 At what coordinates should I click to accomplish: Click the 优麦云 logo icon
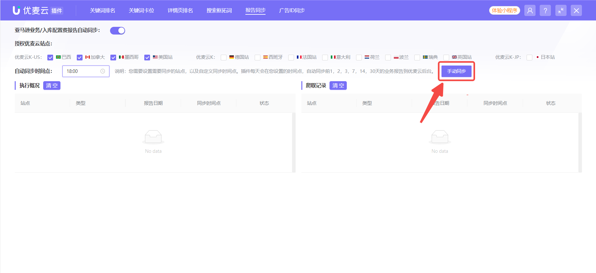click(x=16, y=10)
